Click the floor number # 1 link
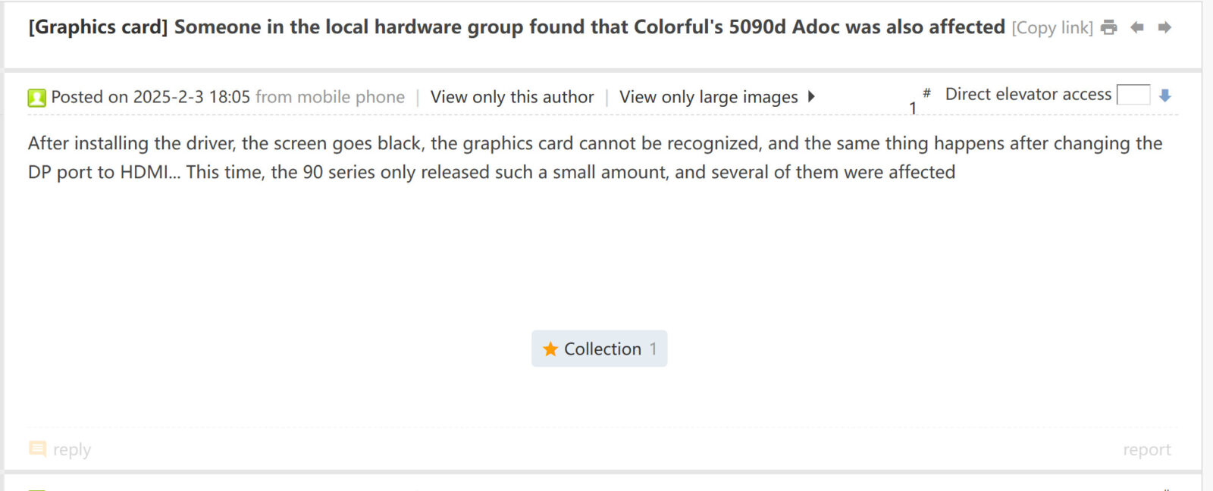The width and height of the screenshot is (1213, 491). pyautogui.click(x=917, y=102)
